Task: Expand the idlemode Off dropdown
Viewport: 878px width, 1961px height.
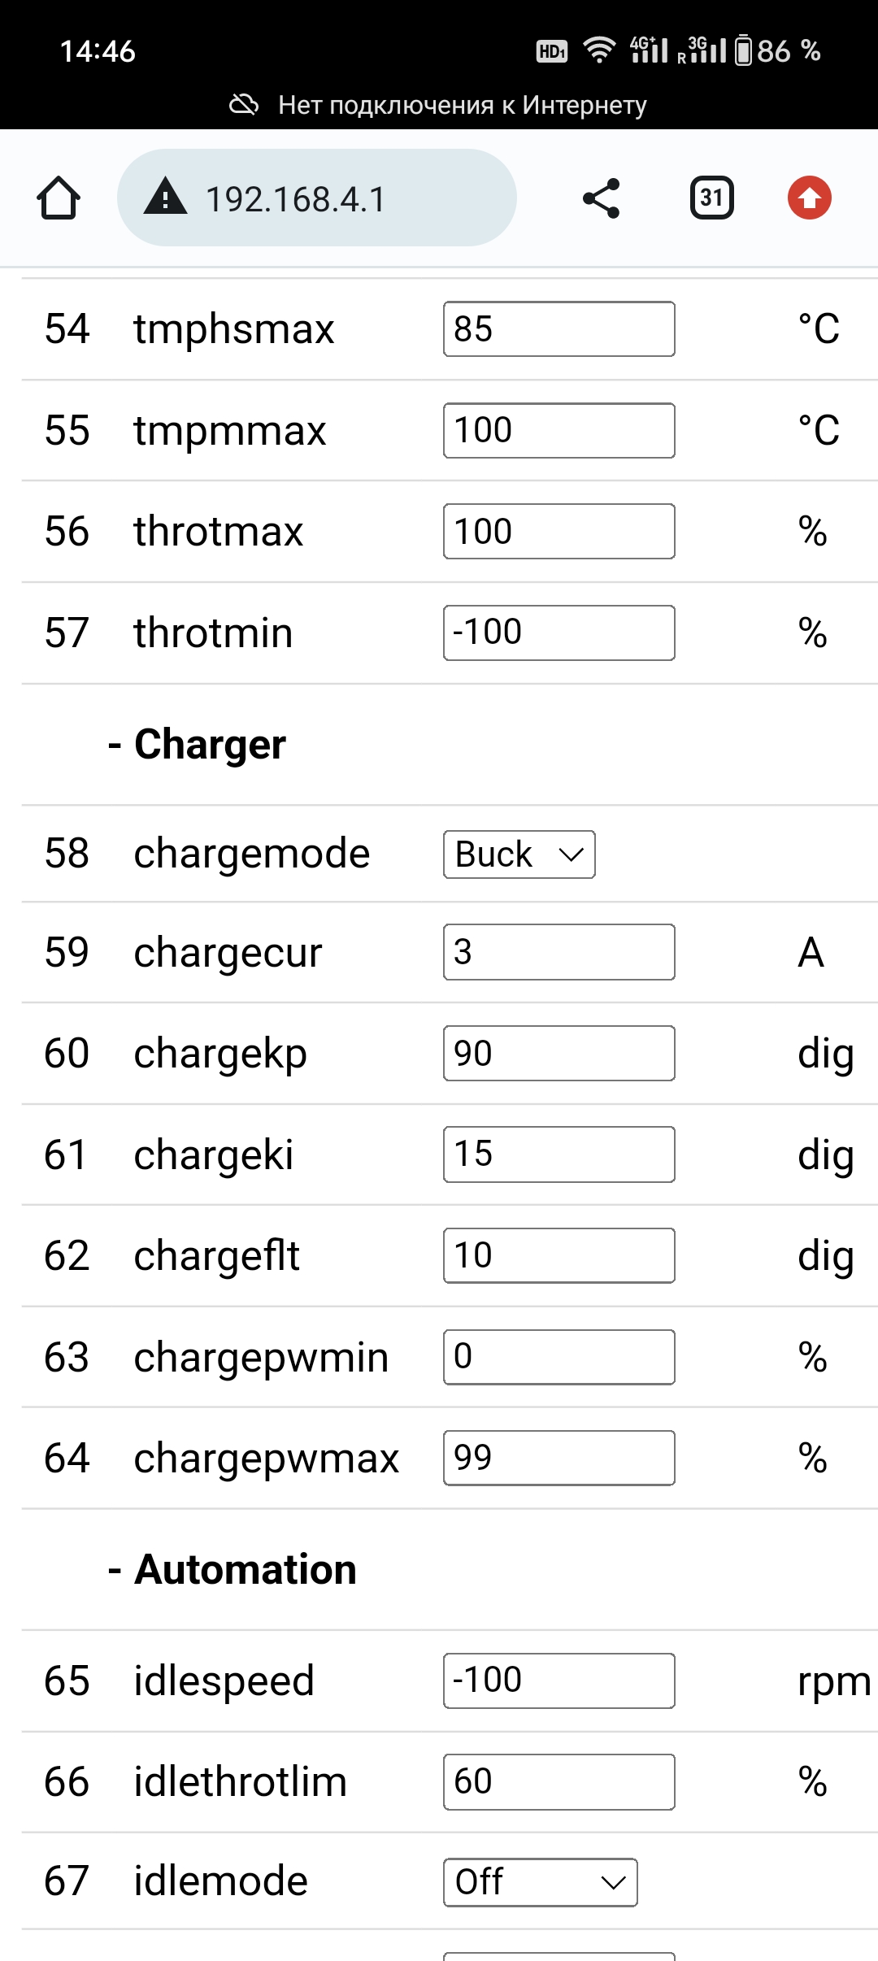Action: (540, 1882)
